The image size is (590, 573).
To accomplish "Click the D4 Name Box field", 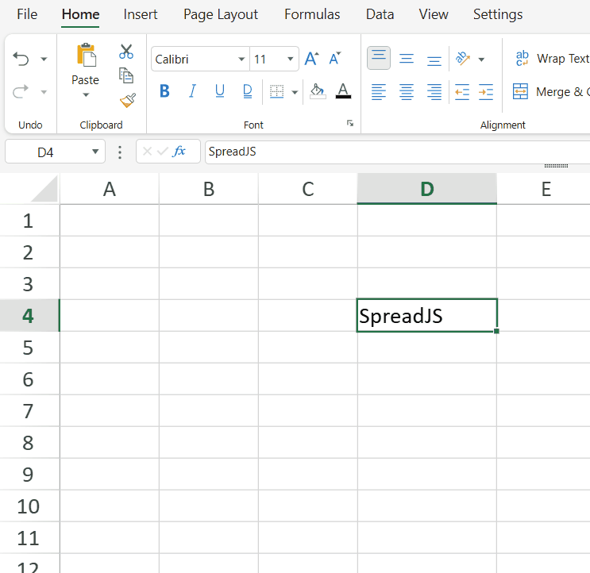I will (x=46, y=152).
